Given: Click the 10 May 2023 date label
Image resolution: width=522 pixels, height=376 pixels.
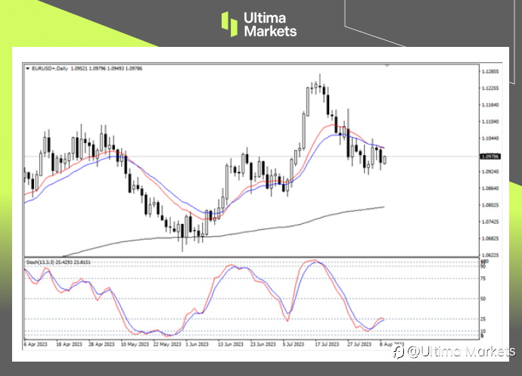Looking at the screenshot, I should (x=135, y=344).
